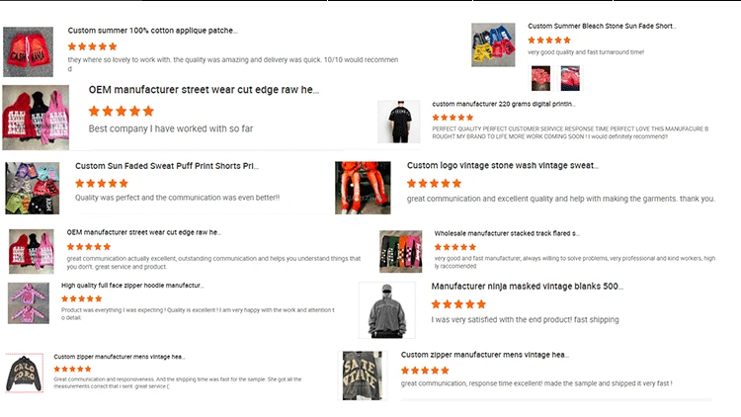Open the orange sweatpants product image

click(x=363, y=188)
